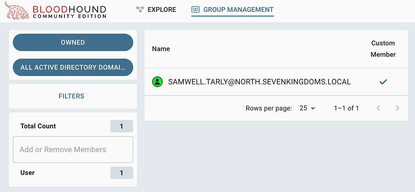Screen dimensions: 415x192
Task: Click the Explore graph icon
Action: (x=140, y=10)
